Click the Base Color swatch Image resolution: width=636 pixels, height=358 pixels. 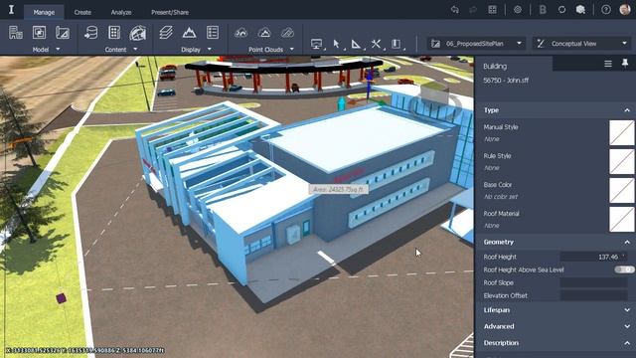point(622,190)
